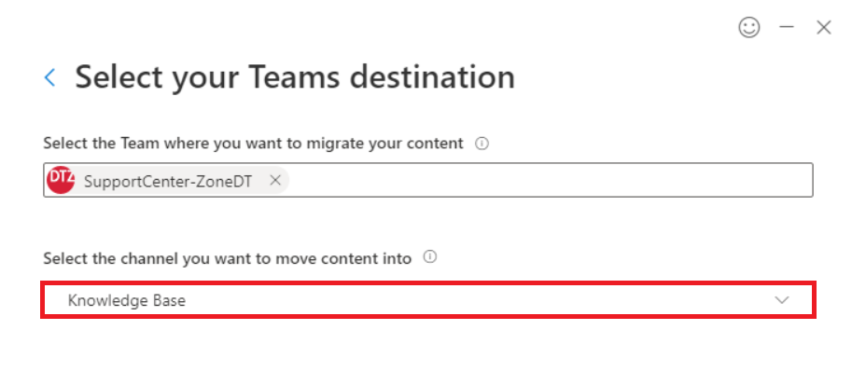Minimize the migration tool window
Viewport: 852px width, 385px height.
(787, 27)
